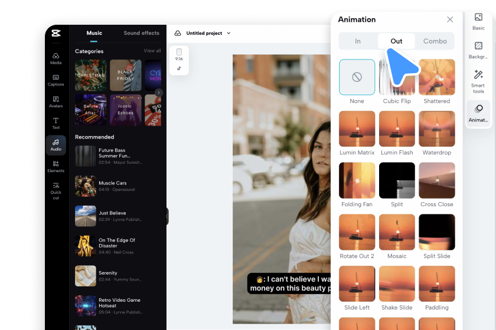Screen dimensions: 496x330
Task: Select the Out animation tab
Action: coord(396,41)
